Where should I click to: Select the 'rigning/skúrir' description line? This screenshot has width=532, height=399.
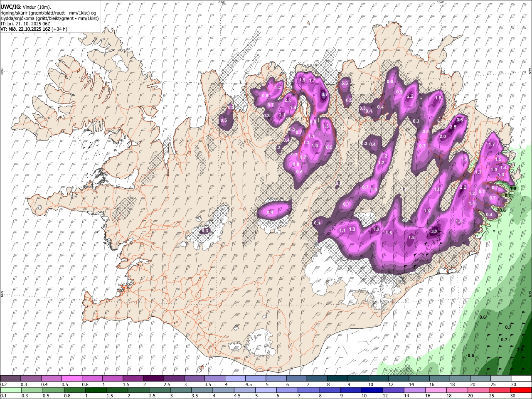(49, 13)
